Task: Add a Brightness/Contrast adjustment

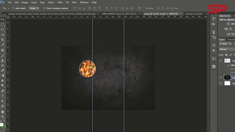Action: (x=228, y=23)
